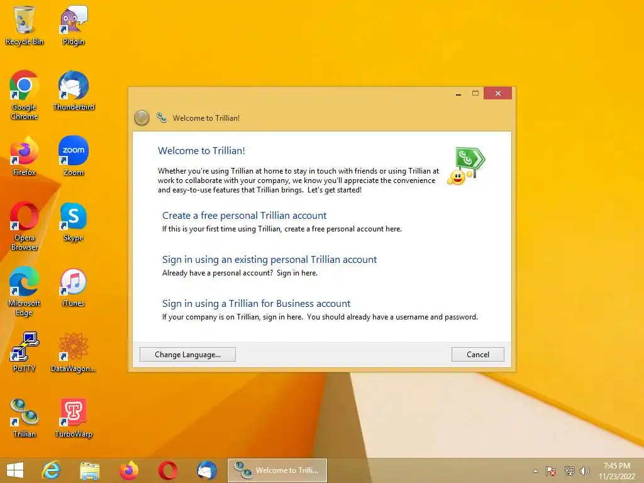Open the Action Center flag in the tray
The height and width of the screenshot is (483, 644).
point(551,471)
